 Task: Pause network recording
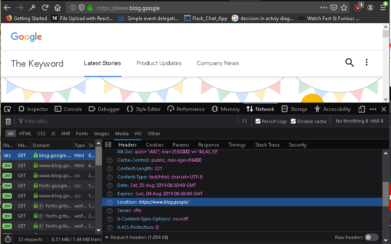click(x=245, y=121)
